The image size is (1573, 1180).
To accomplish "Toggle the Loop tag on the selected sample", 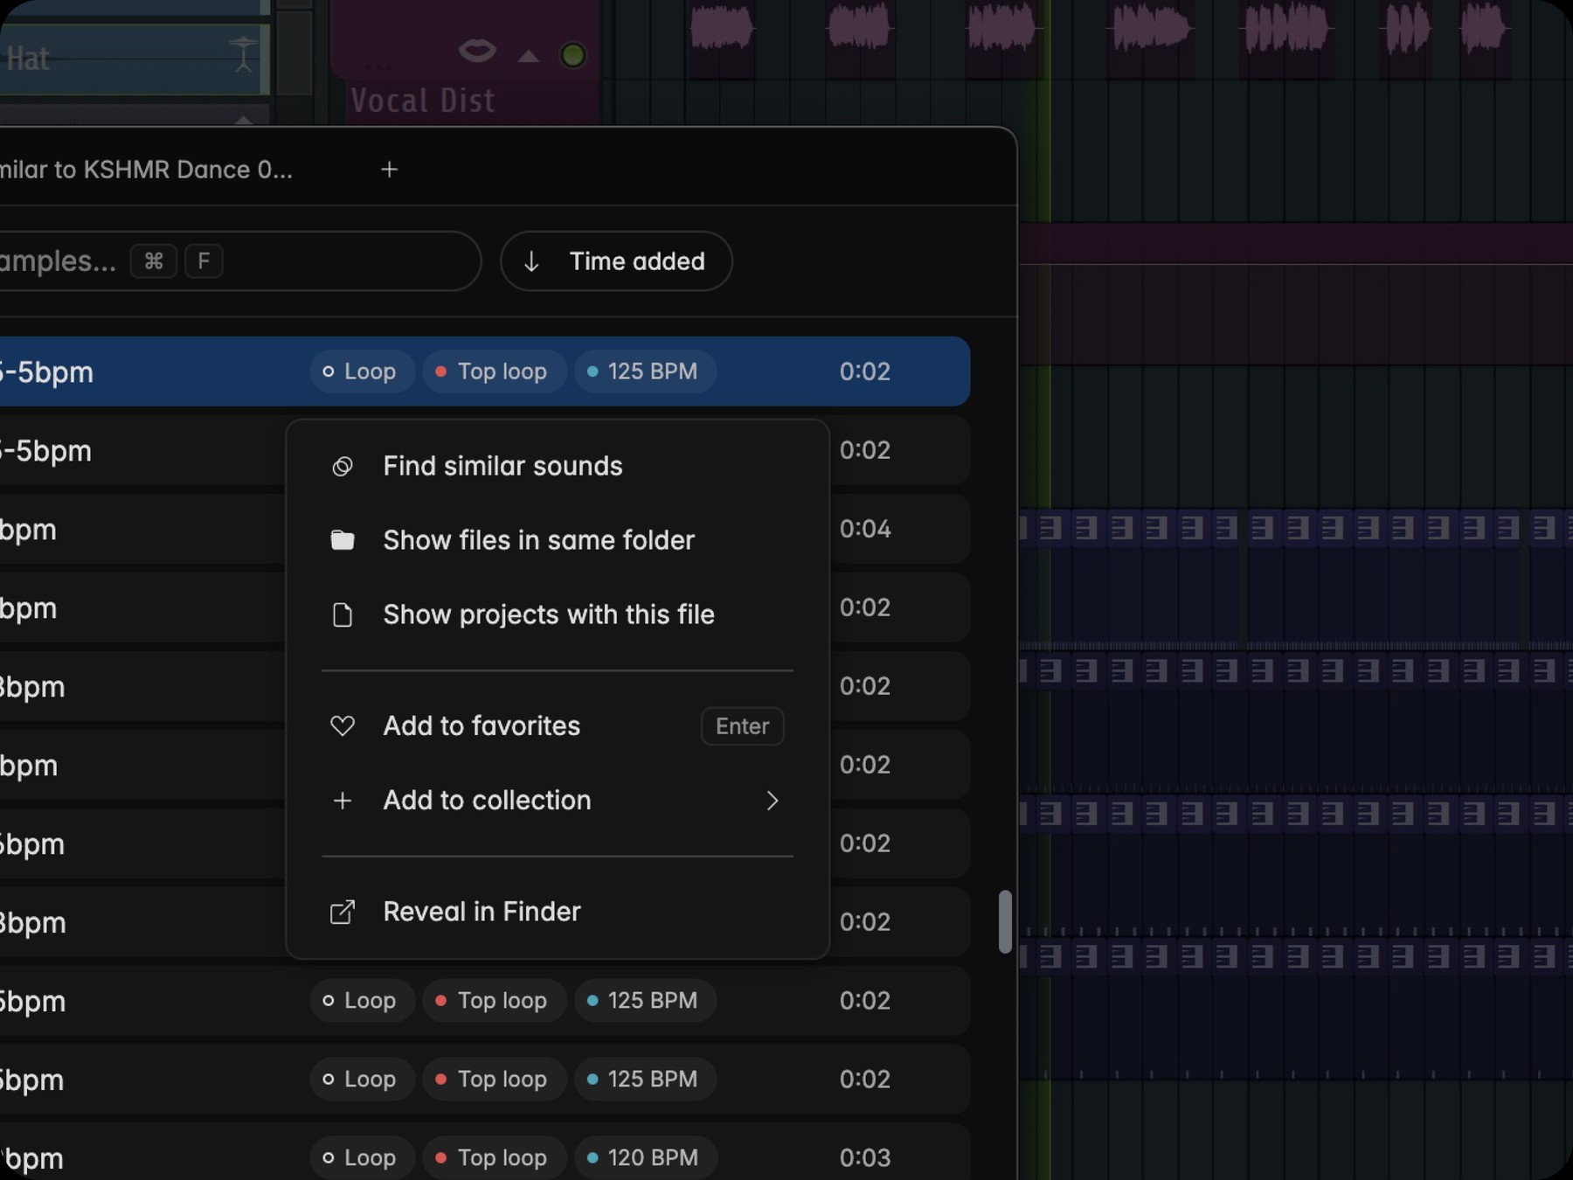I will point(361,371).
